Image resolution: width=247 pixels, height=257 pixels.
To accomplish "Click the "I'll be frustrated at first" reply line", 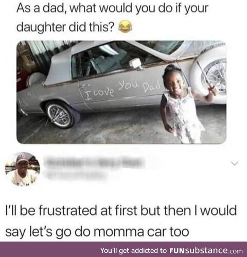I will [121, 211].
